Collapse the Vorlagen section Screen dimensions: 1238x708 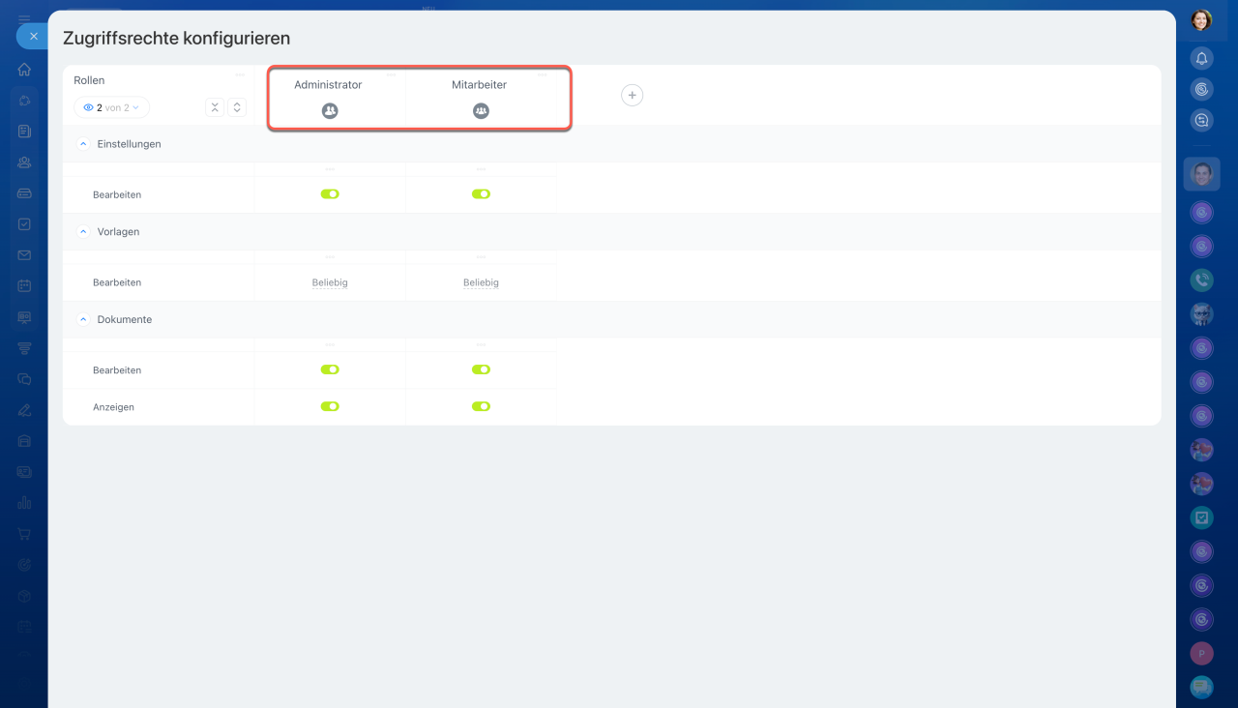click(83, 232)
